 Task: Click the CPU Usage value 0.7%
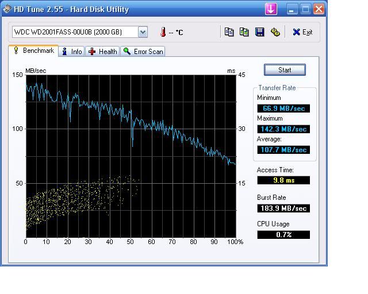click(x=283, y=234)
